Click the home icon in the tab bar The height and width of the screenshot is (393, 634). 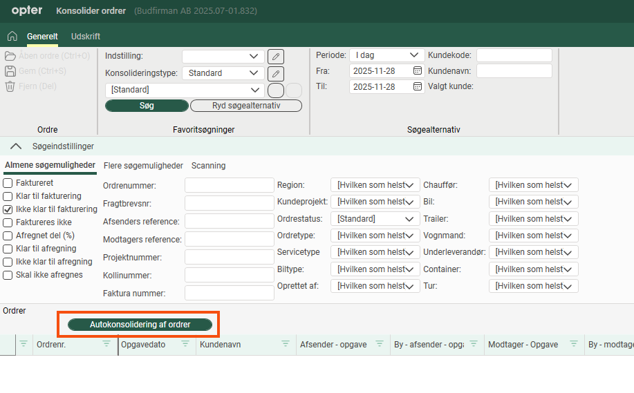12,36
